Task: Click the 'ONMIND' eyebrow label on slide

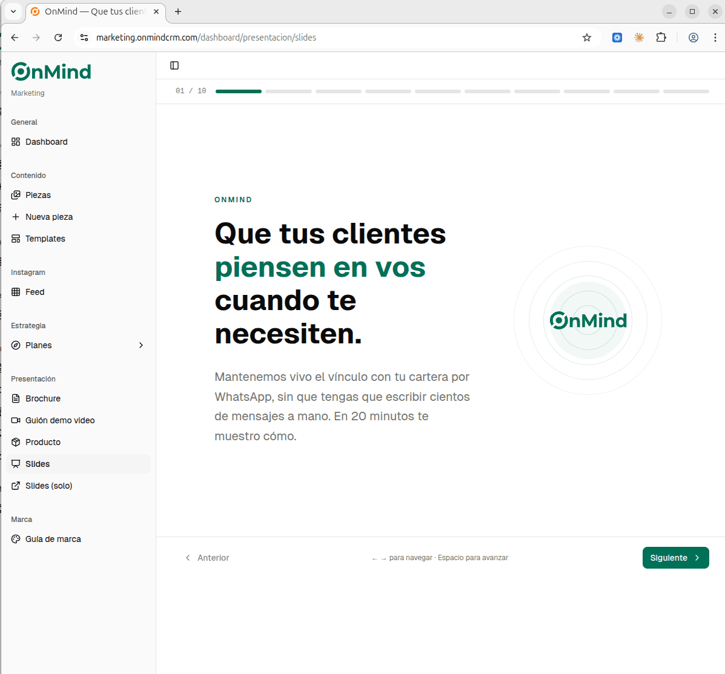Action: point(234,200)
